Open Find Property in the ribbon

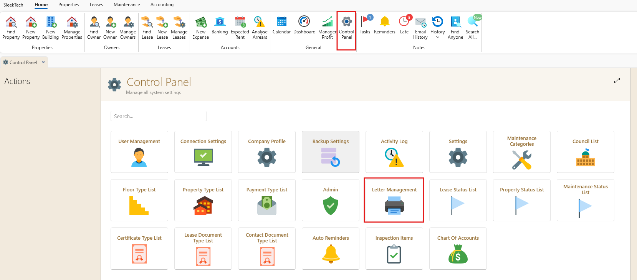pyautogui.click(x=11, y=28)
